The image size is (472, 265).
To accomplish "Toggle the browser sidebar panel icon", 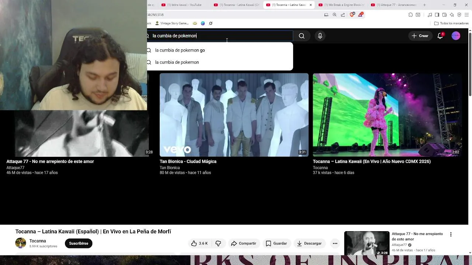I will (437, 15).
